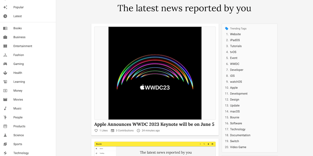Click the Popular sparkle icon
The height and width of the screenshot is (156, 313).
point(5,7)
